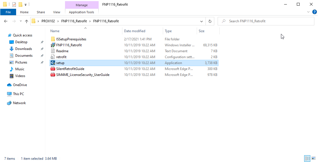This screenshot has width=318, height=162.
Task: Open the File menu
Action: [x=8, y=12]
